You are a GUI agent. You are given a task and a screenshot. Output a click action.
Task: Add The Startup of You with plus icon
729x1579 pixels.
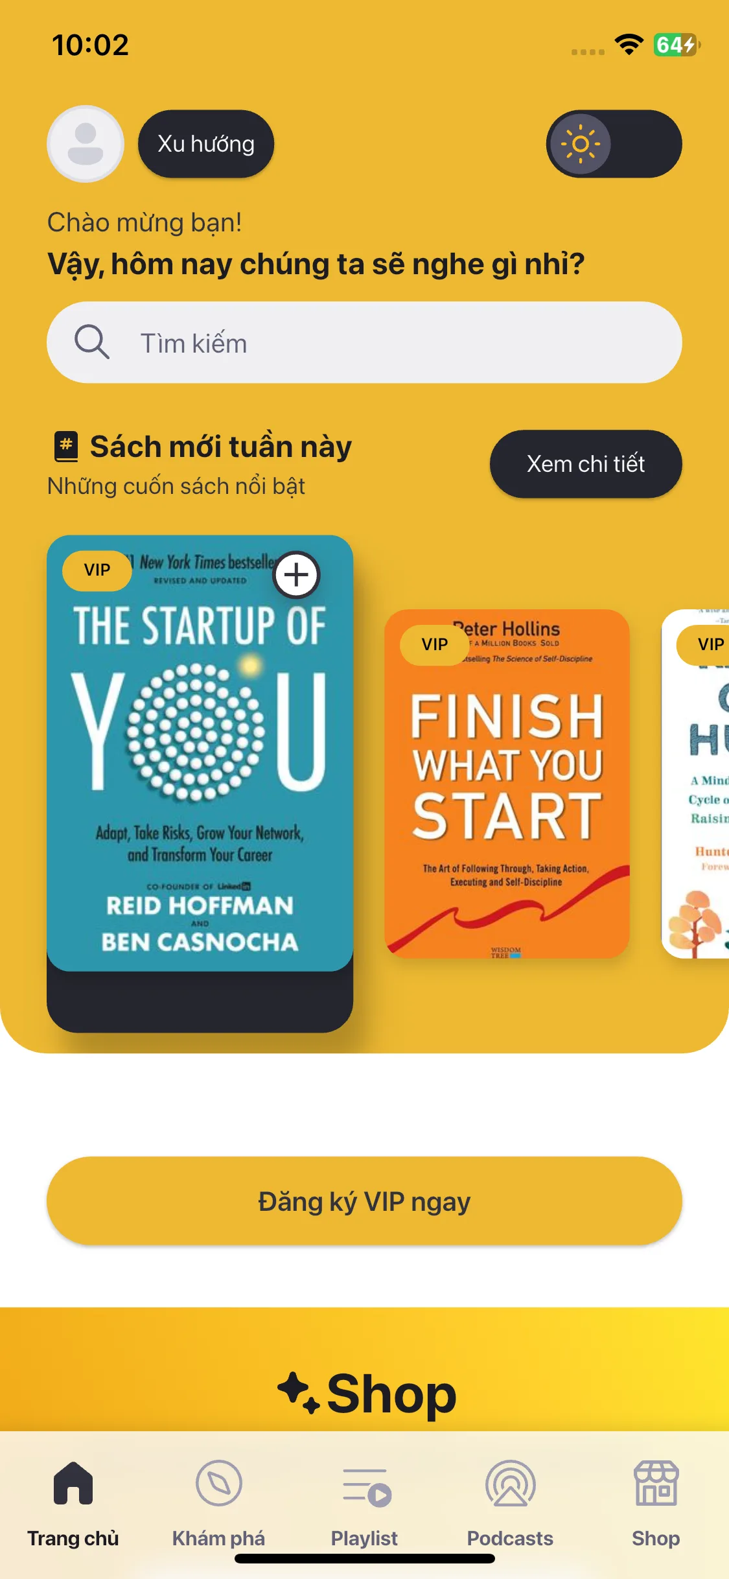[296, 575]
